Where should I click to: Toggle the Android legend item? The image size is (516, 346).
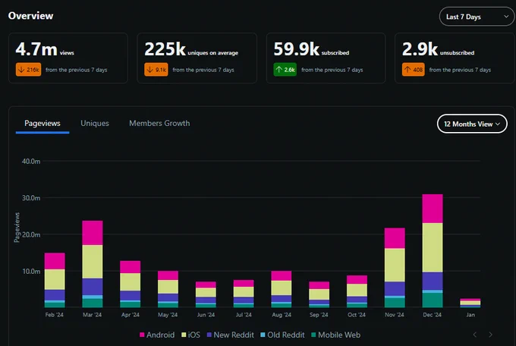pyautogui.click(x=157, y=335)
